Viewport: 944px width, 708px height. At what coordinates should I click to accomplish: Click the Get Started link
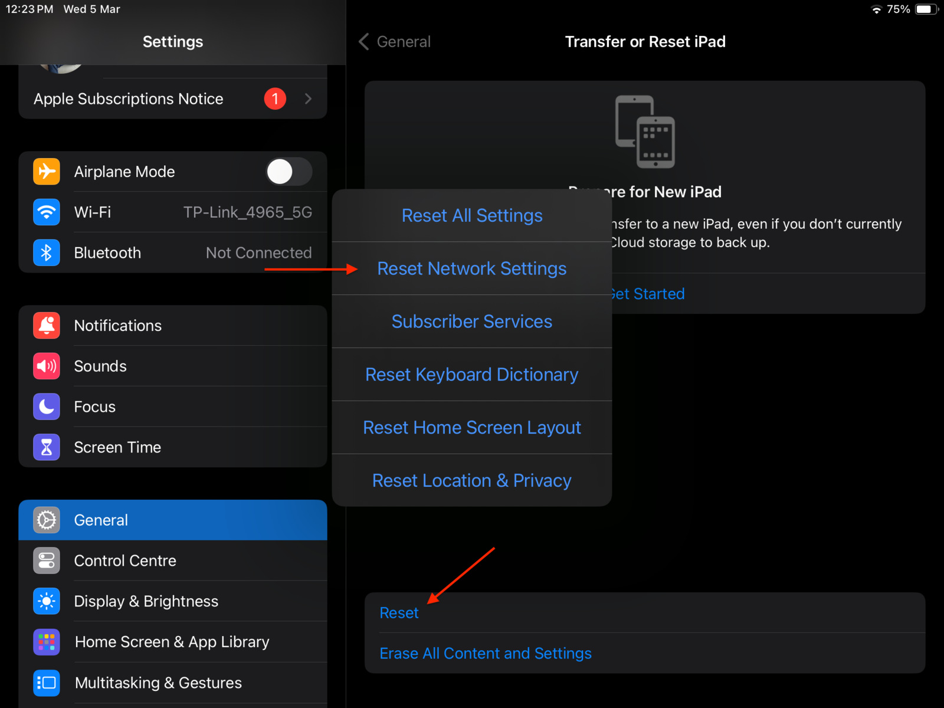(x=646, y=293)
